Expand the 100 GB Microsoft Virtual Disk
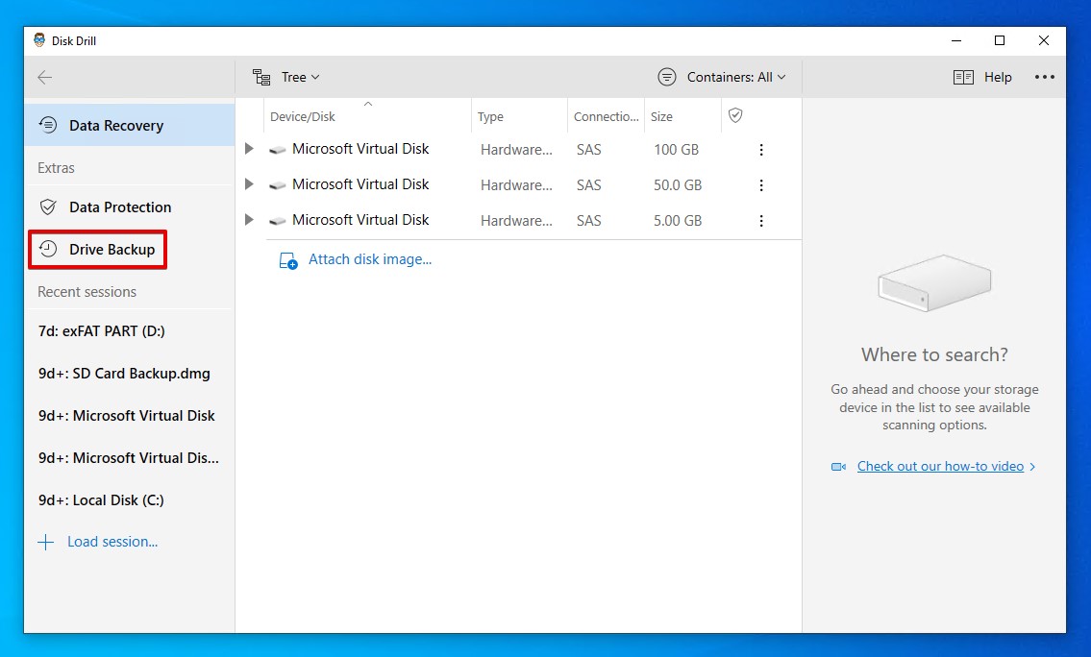This screenshot has width=1091, height=657. (249, 149)
